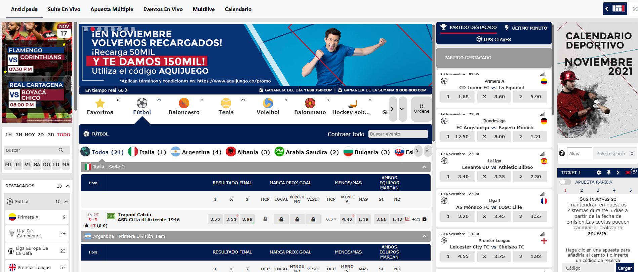Bet 1.68 on CD Junior FC

[458, 96]
